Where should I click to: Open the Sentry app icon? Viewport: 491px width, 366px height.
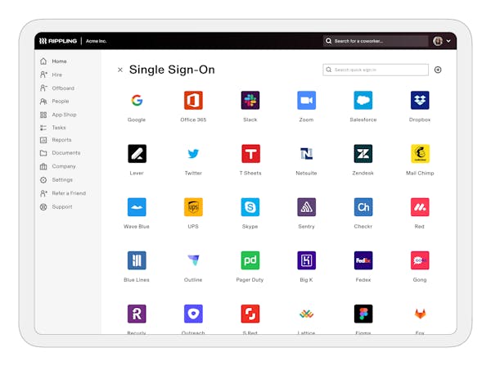click(x=307, y=207)
